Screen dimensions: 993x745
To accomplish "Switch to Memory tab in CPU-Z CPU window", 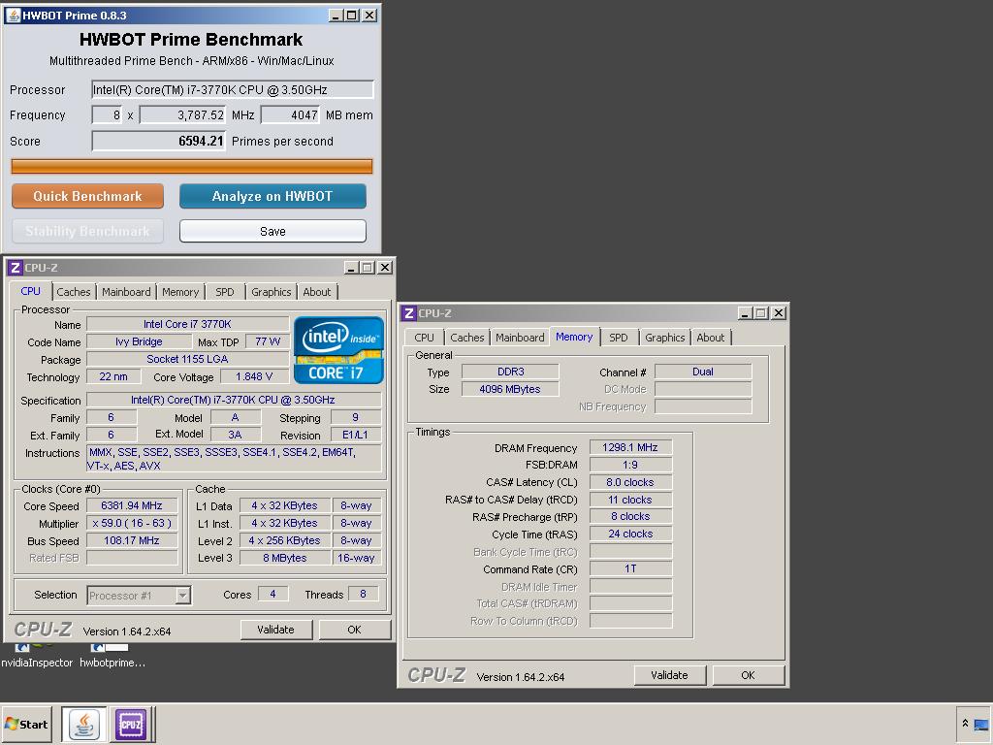I will point(180,292).
